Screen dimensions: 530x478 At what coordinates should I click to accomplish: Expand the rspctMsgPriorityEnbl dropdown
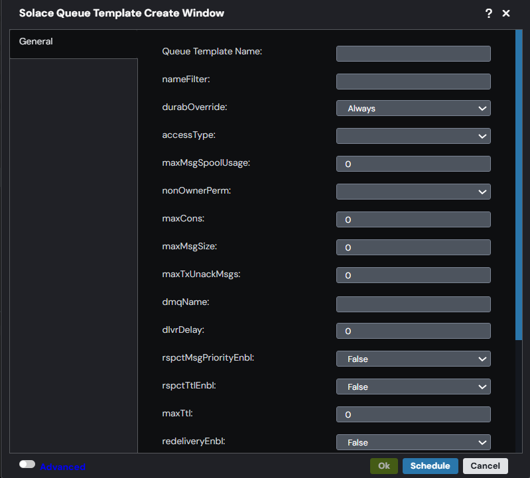coord(413,359)
